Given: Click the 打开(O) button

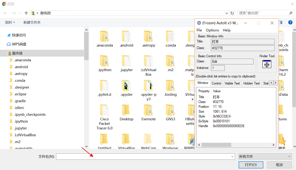Looking at the screenshot, I should pos(251,165).
